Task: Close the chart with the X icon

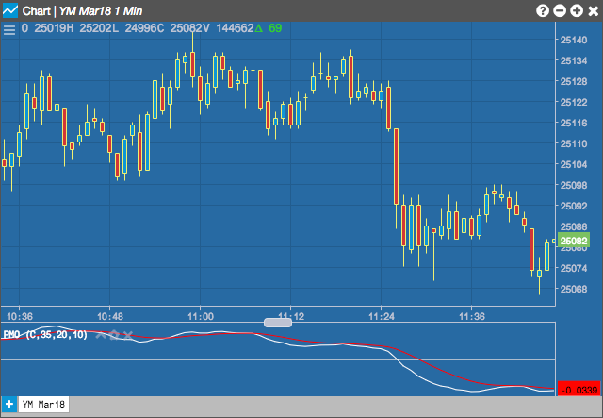Action: click(594, 10)
